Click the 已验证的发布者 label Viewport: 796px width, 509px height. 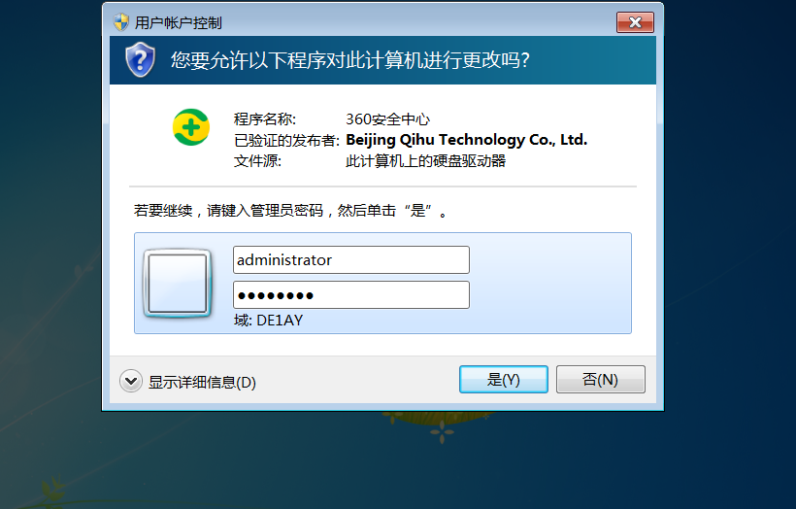click(286, 140)
